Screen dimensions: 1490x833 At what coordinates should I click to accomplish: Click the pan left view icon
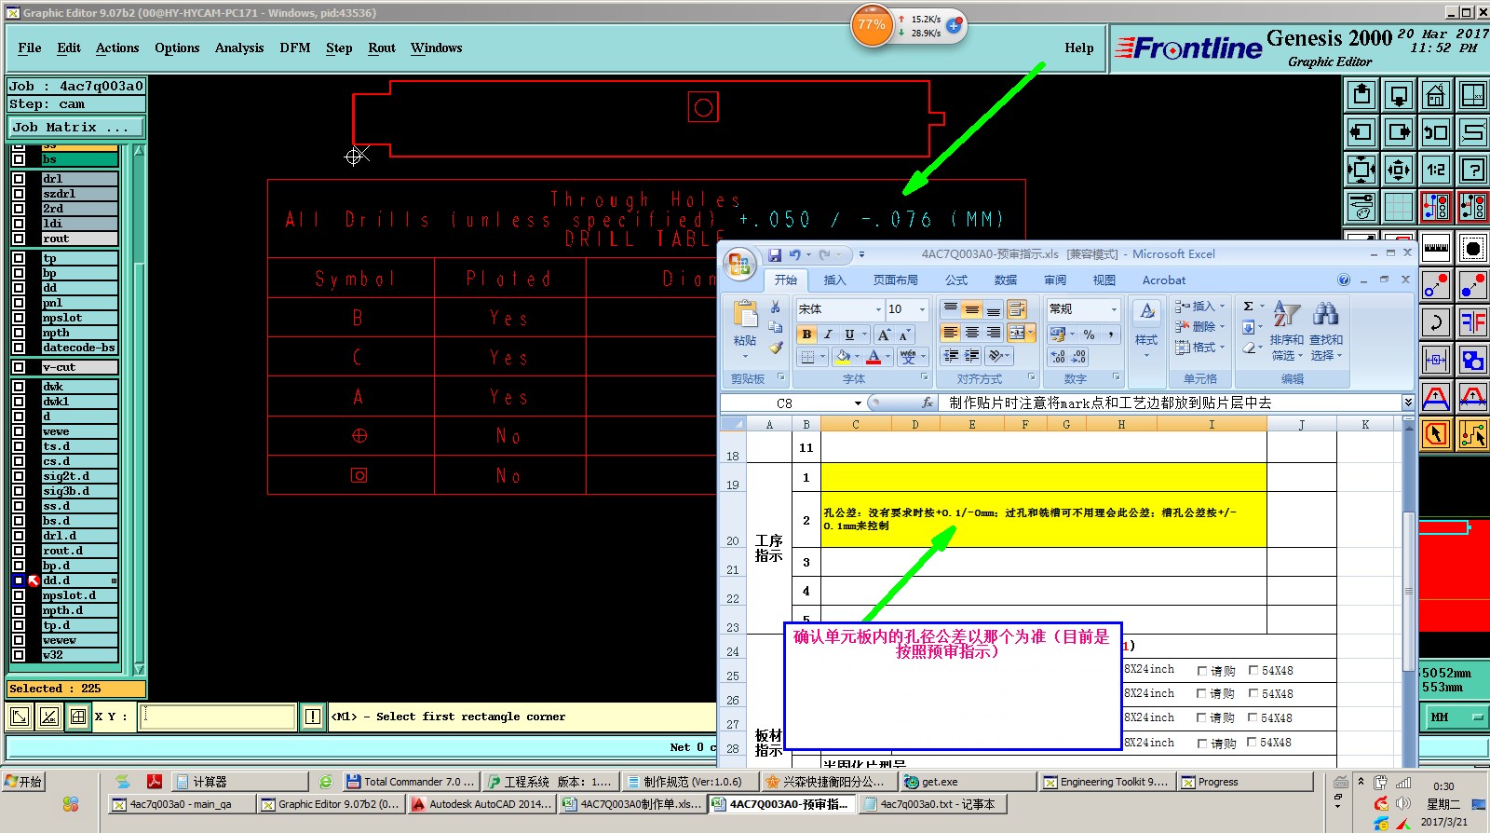point(1361,132)
